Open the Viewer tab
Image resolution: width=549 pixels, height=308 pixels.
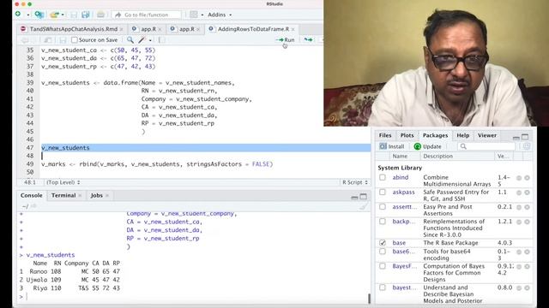[x=487, y=135]
